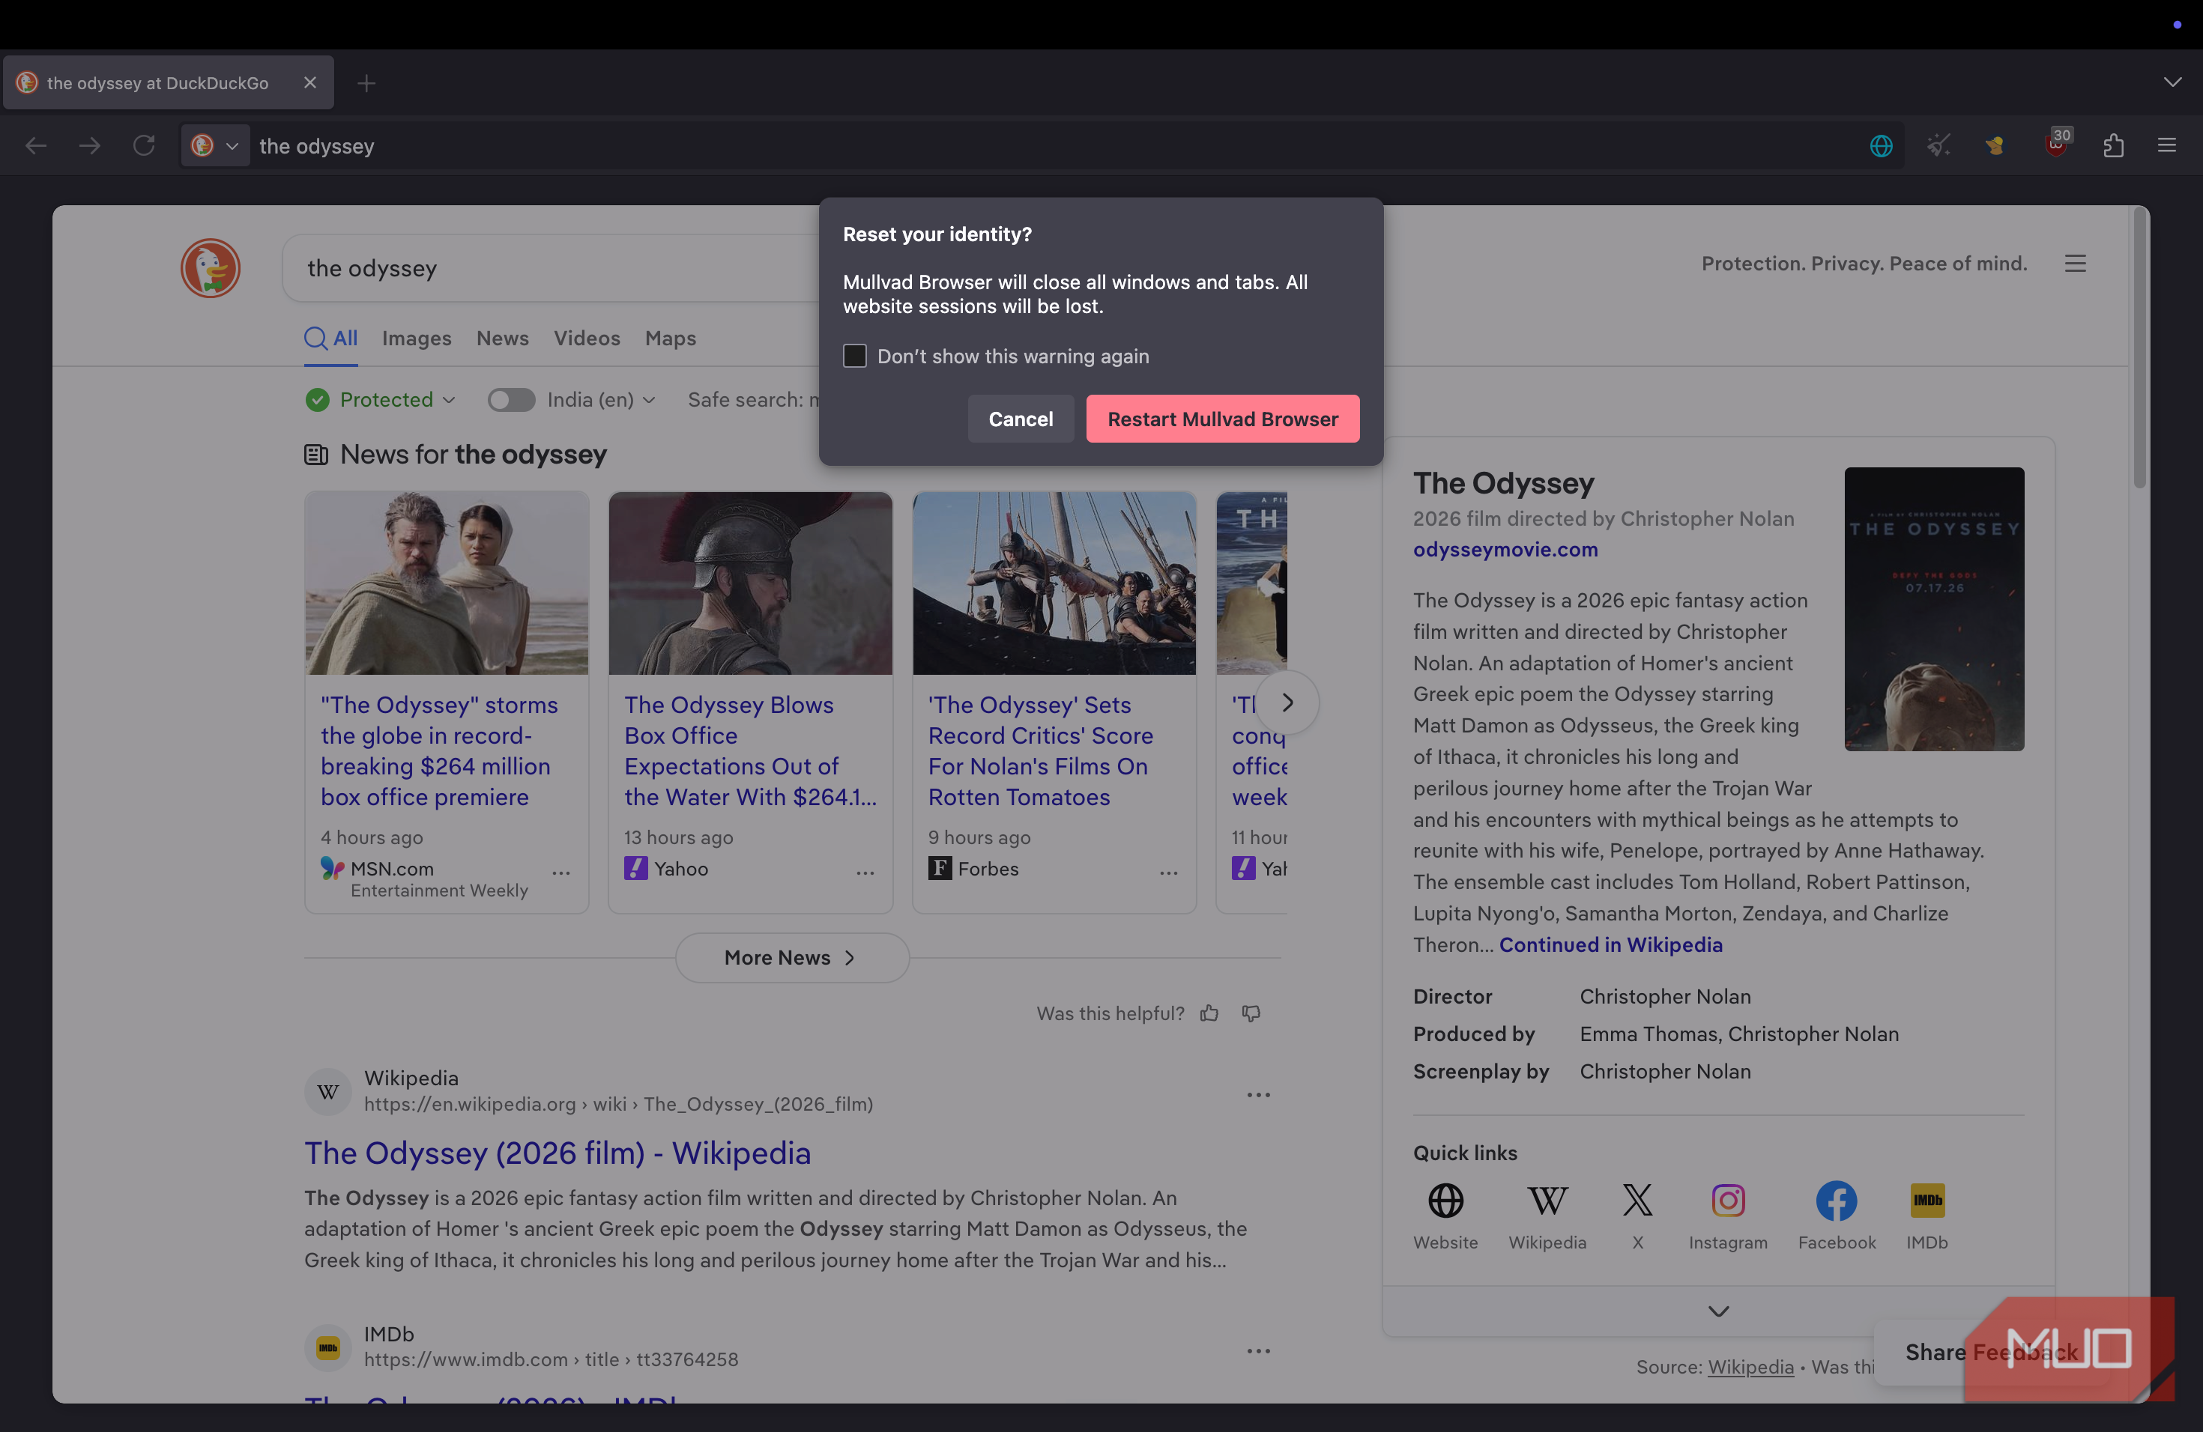2203x1432 pixels.
Task: Click the page vertical scrollbar
Action: [2139, 347]
